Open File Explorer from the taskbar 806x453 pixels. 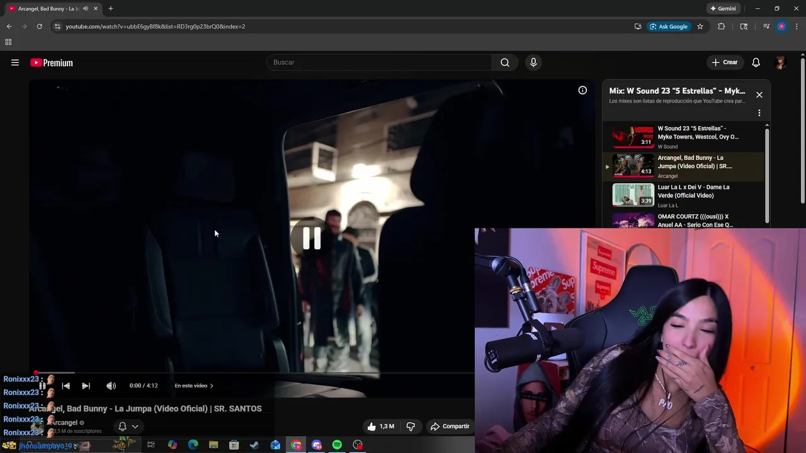213,445
